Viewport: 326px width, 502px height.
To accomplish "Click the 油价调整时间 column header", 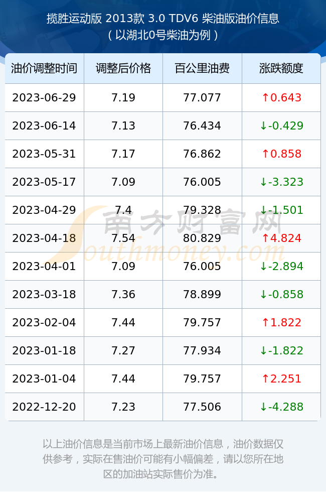I will tap(44, 68).
